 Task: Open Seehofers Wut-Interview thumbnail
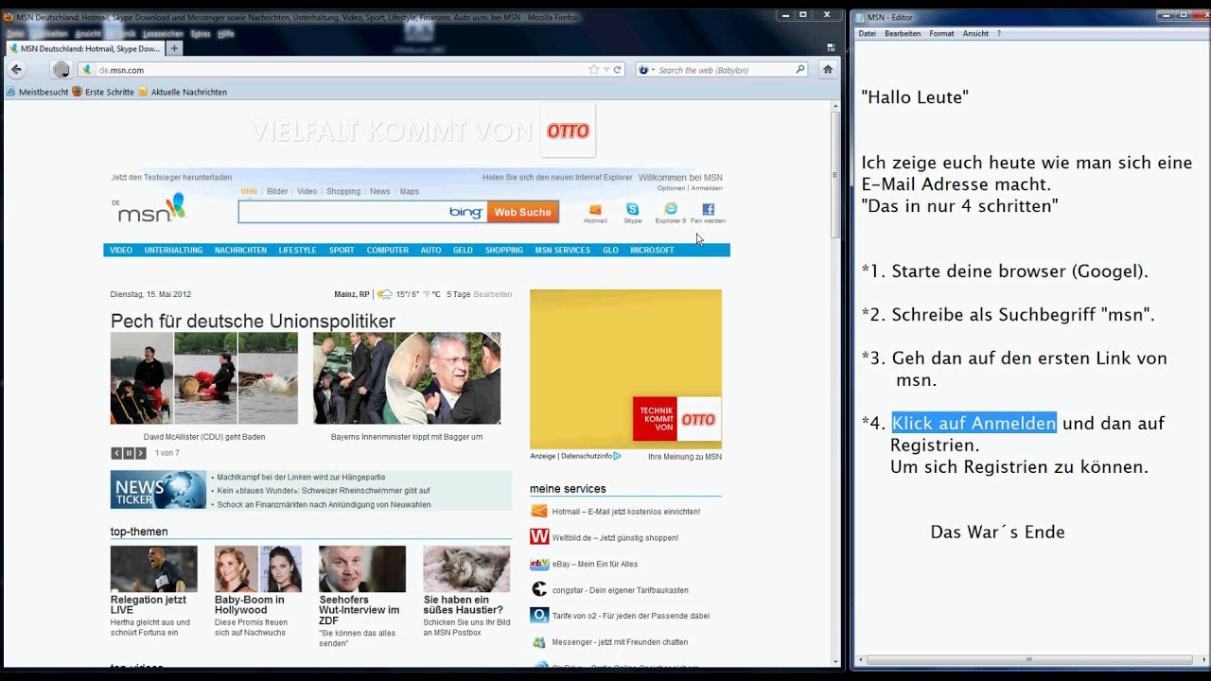(362, 568)
